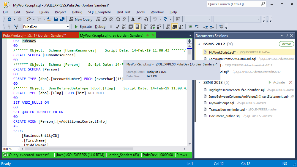Screen dimensions: 297x167
Task: Open the Redo history dropdown arrow
Action: (171, 19)
